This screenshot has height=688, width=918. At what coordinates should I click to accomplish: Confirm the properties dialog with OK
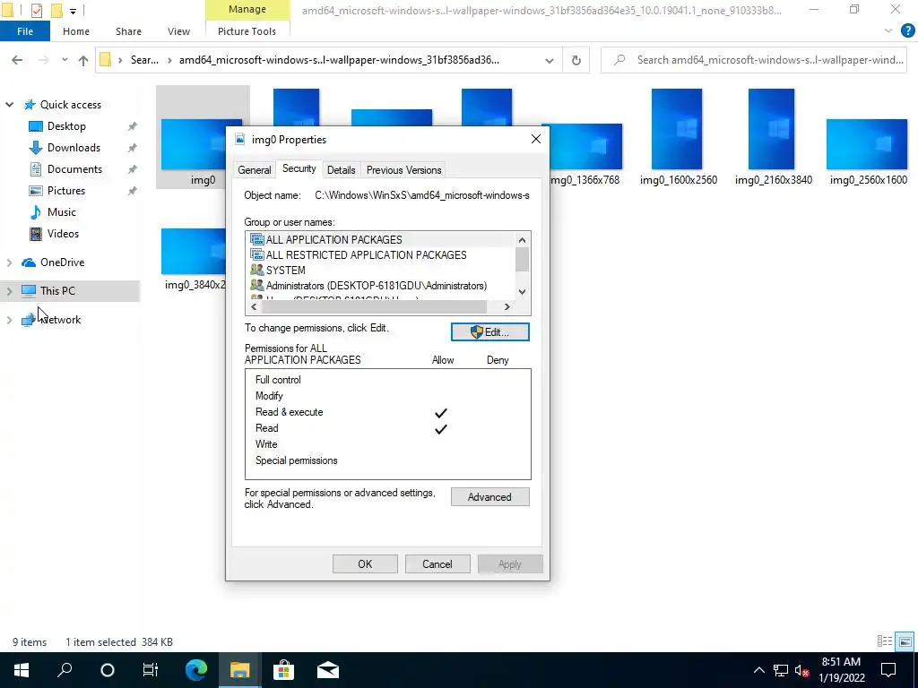365,564
